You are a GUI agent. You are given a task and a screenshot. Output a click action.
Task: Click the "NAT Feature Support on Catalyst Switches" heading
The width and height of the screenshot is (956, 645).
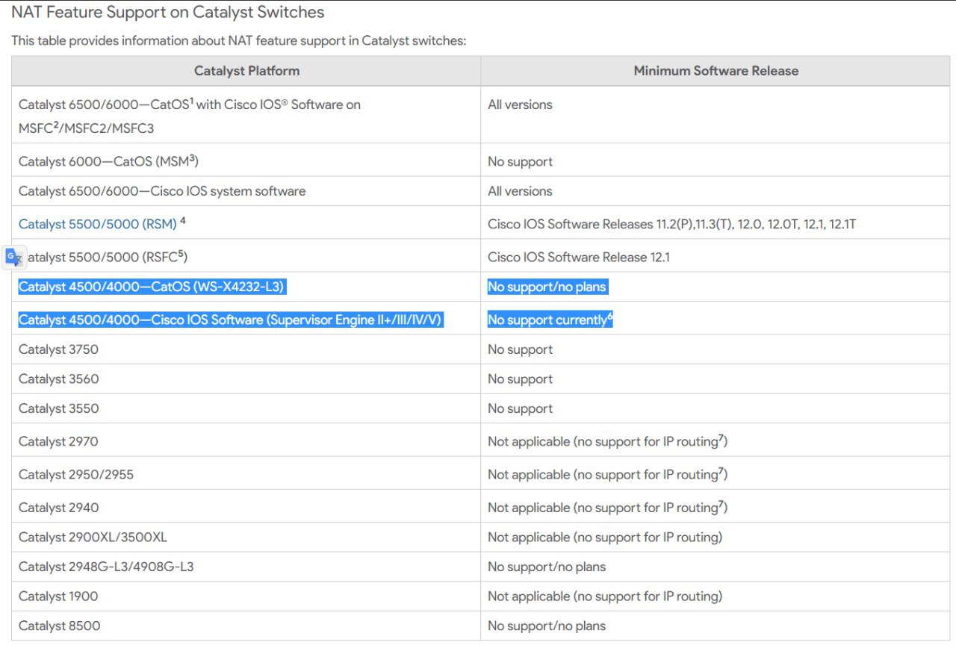point(168,12)
